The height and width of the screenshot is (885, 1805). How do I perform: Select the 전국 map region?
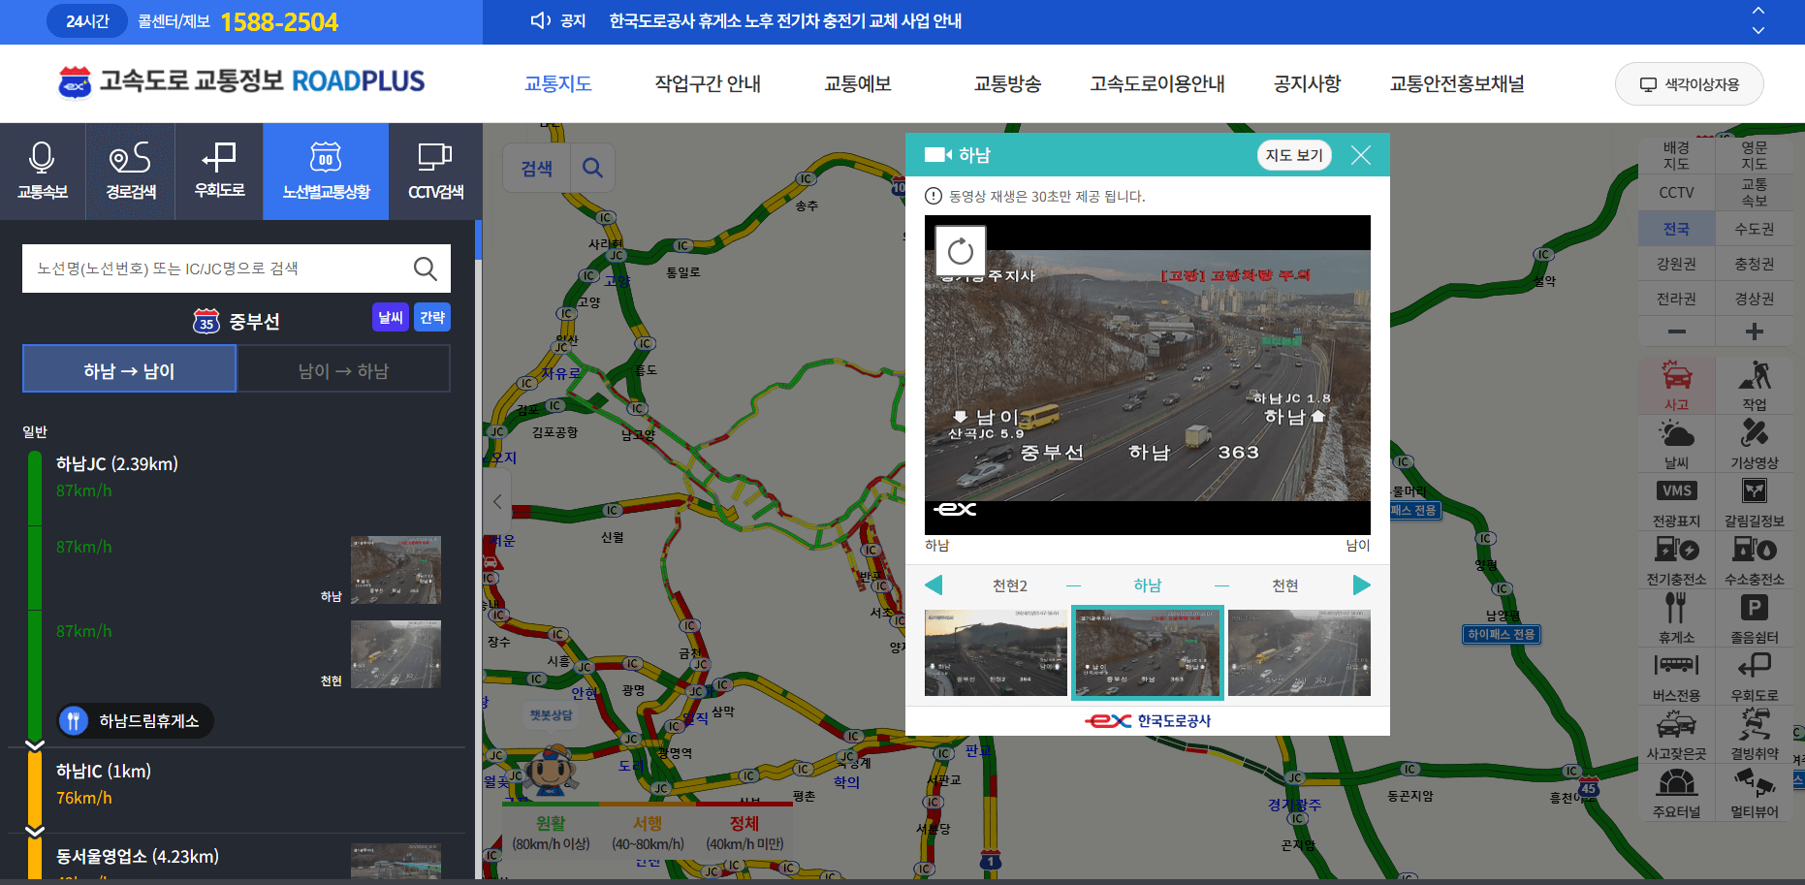(x=1676, y=229)
